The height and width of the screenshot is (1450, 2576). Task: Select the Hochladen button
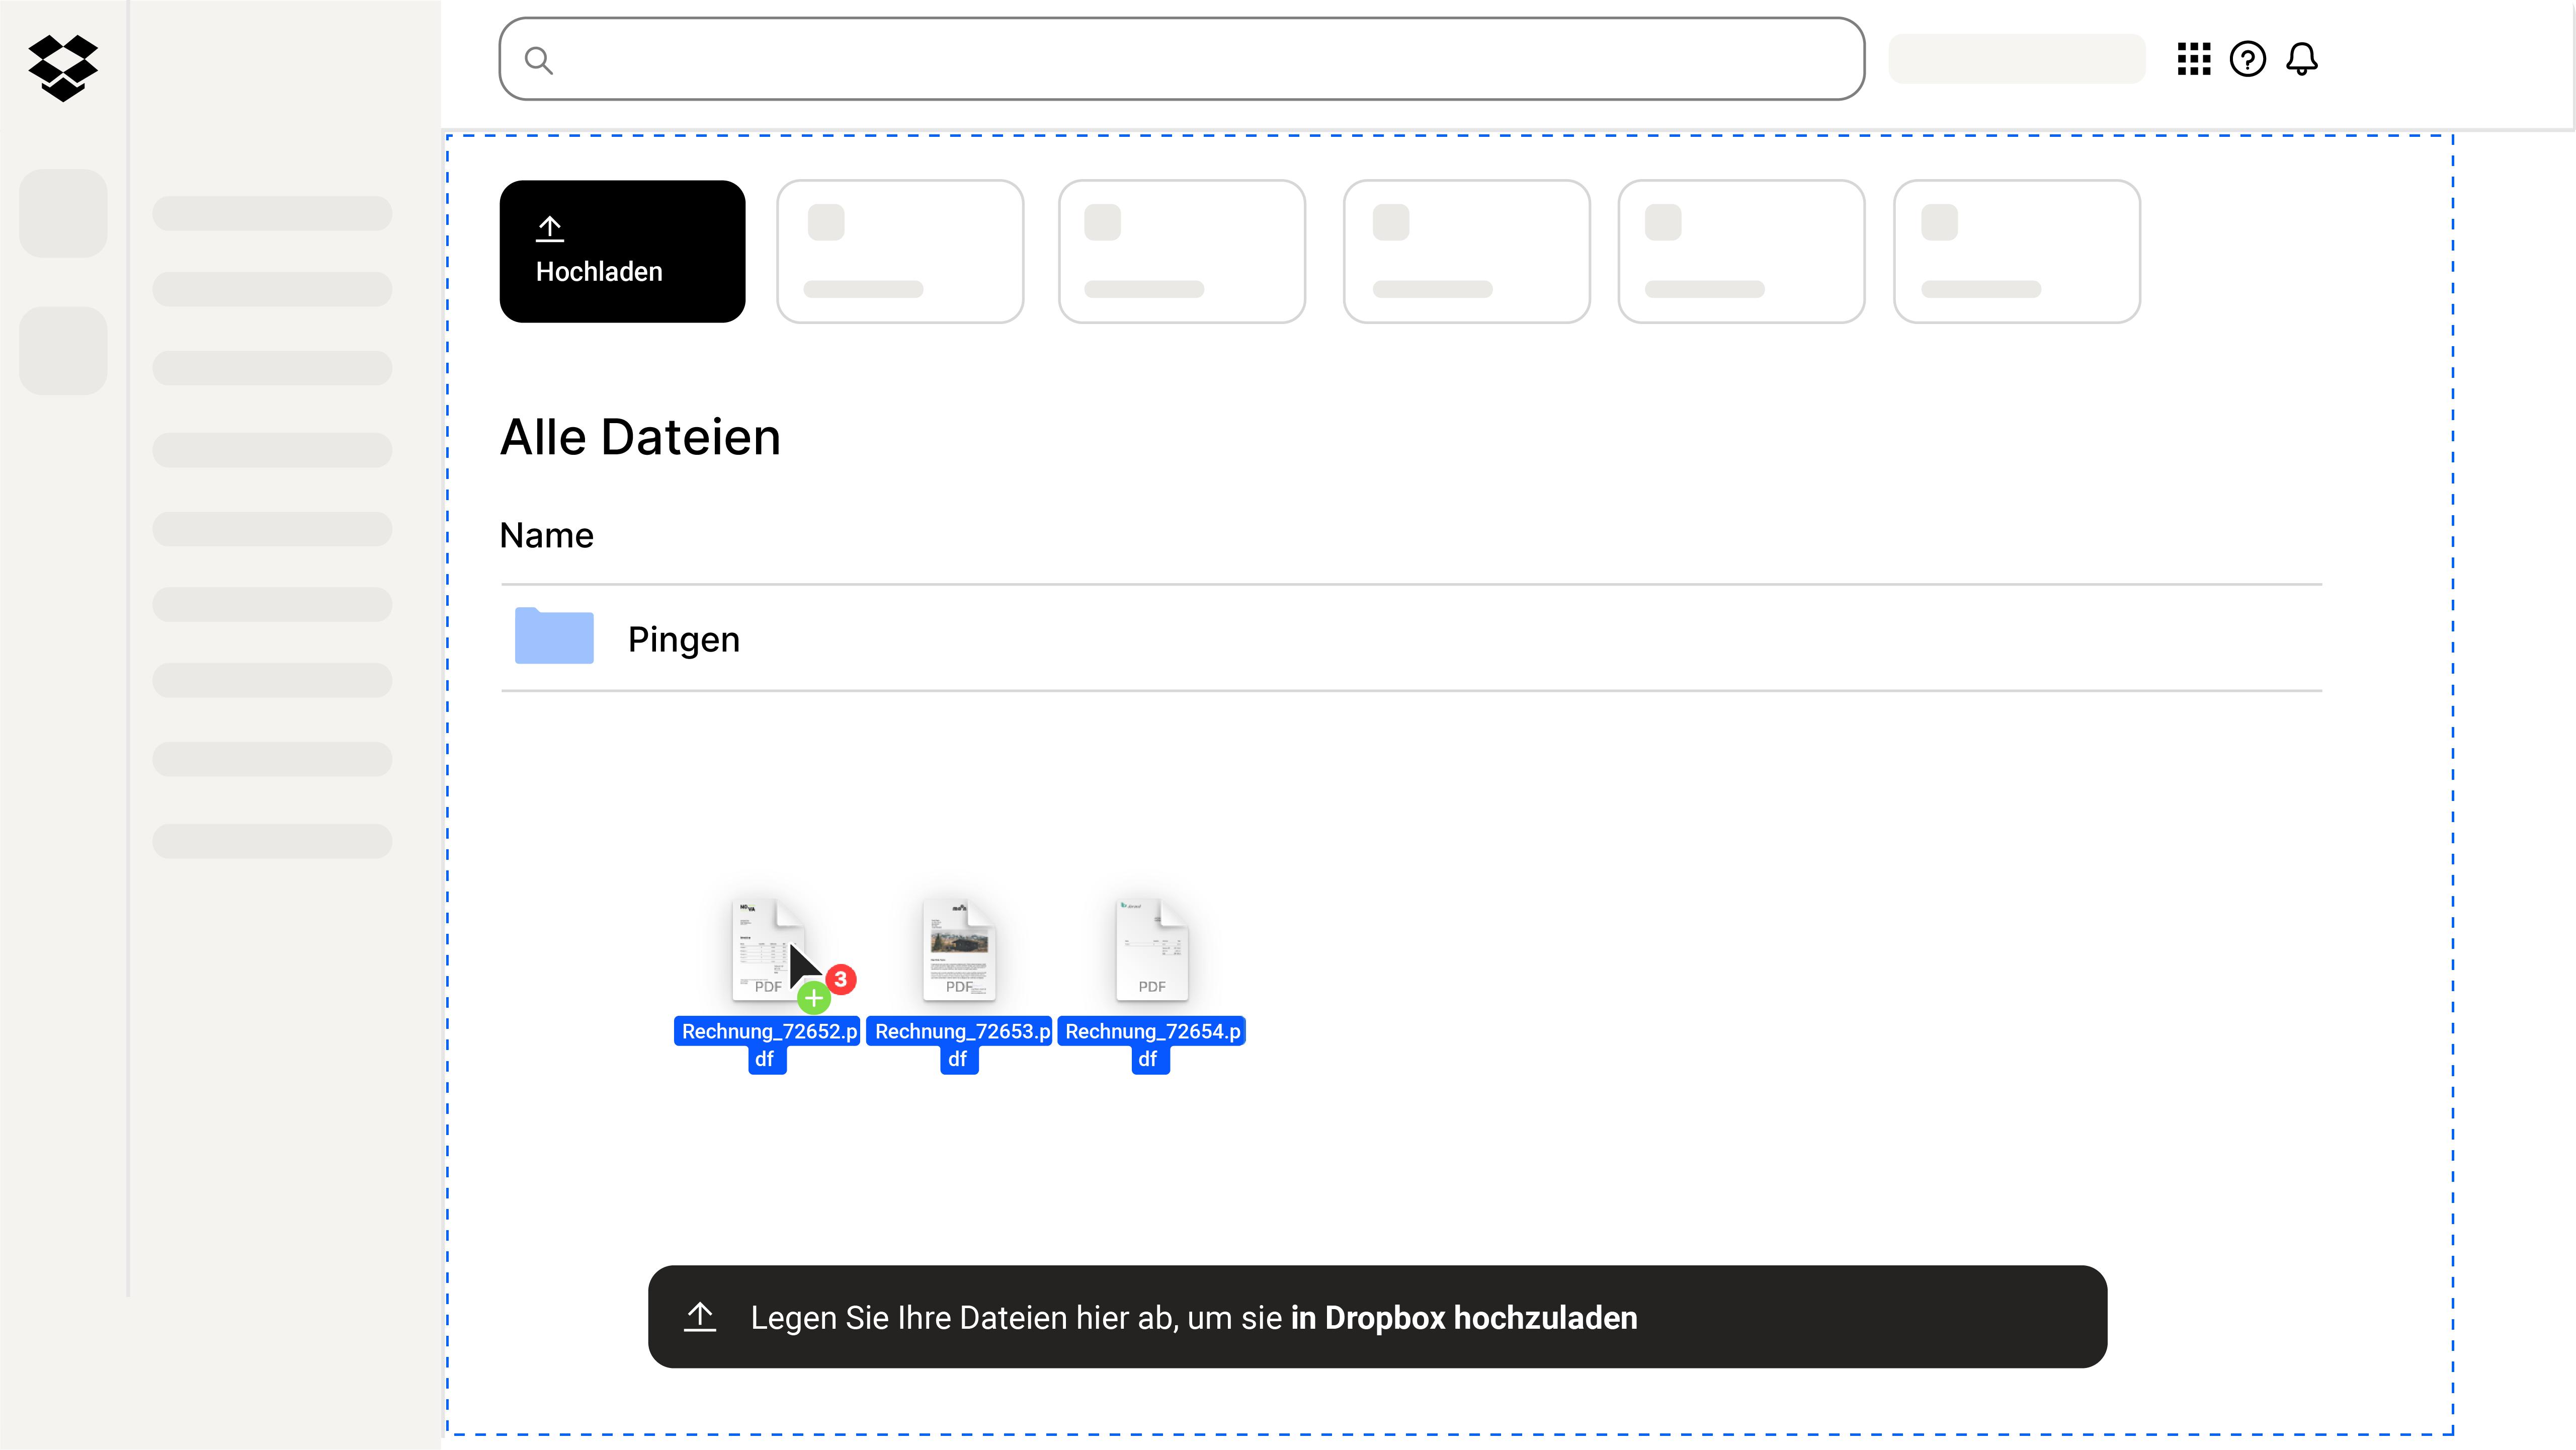(x=622, y=250)
